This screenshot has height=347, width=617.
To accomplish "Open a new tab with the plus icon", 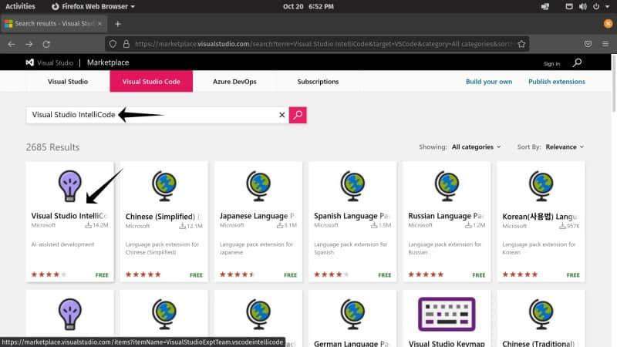I will pos(118,23).
